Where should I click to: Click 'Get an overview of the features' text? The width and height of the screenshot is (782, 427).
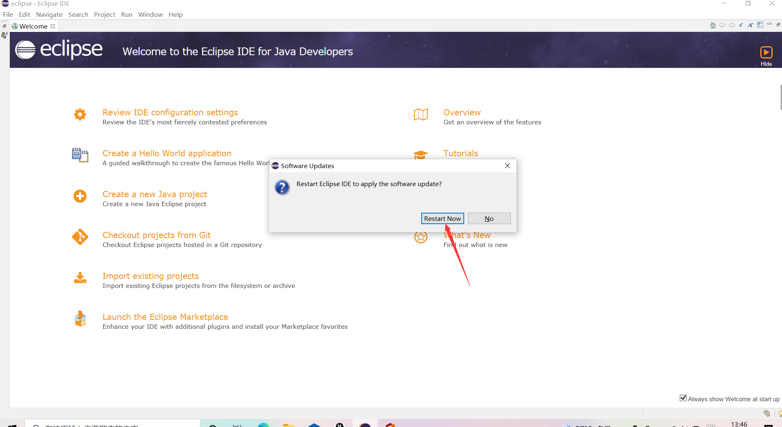pos(492,122)
